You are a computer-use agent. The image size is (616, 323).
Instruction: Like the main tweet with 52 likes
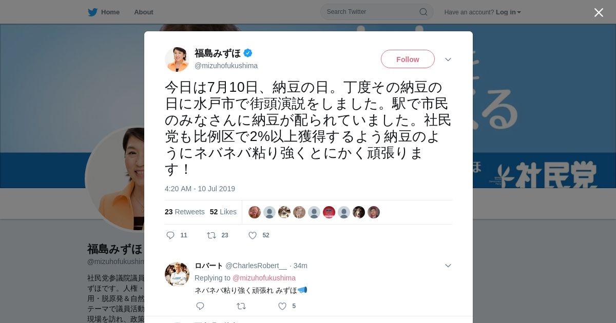tap(253, 235)
